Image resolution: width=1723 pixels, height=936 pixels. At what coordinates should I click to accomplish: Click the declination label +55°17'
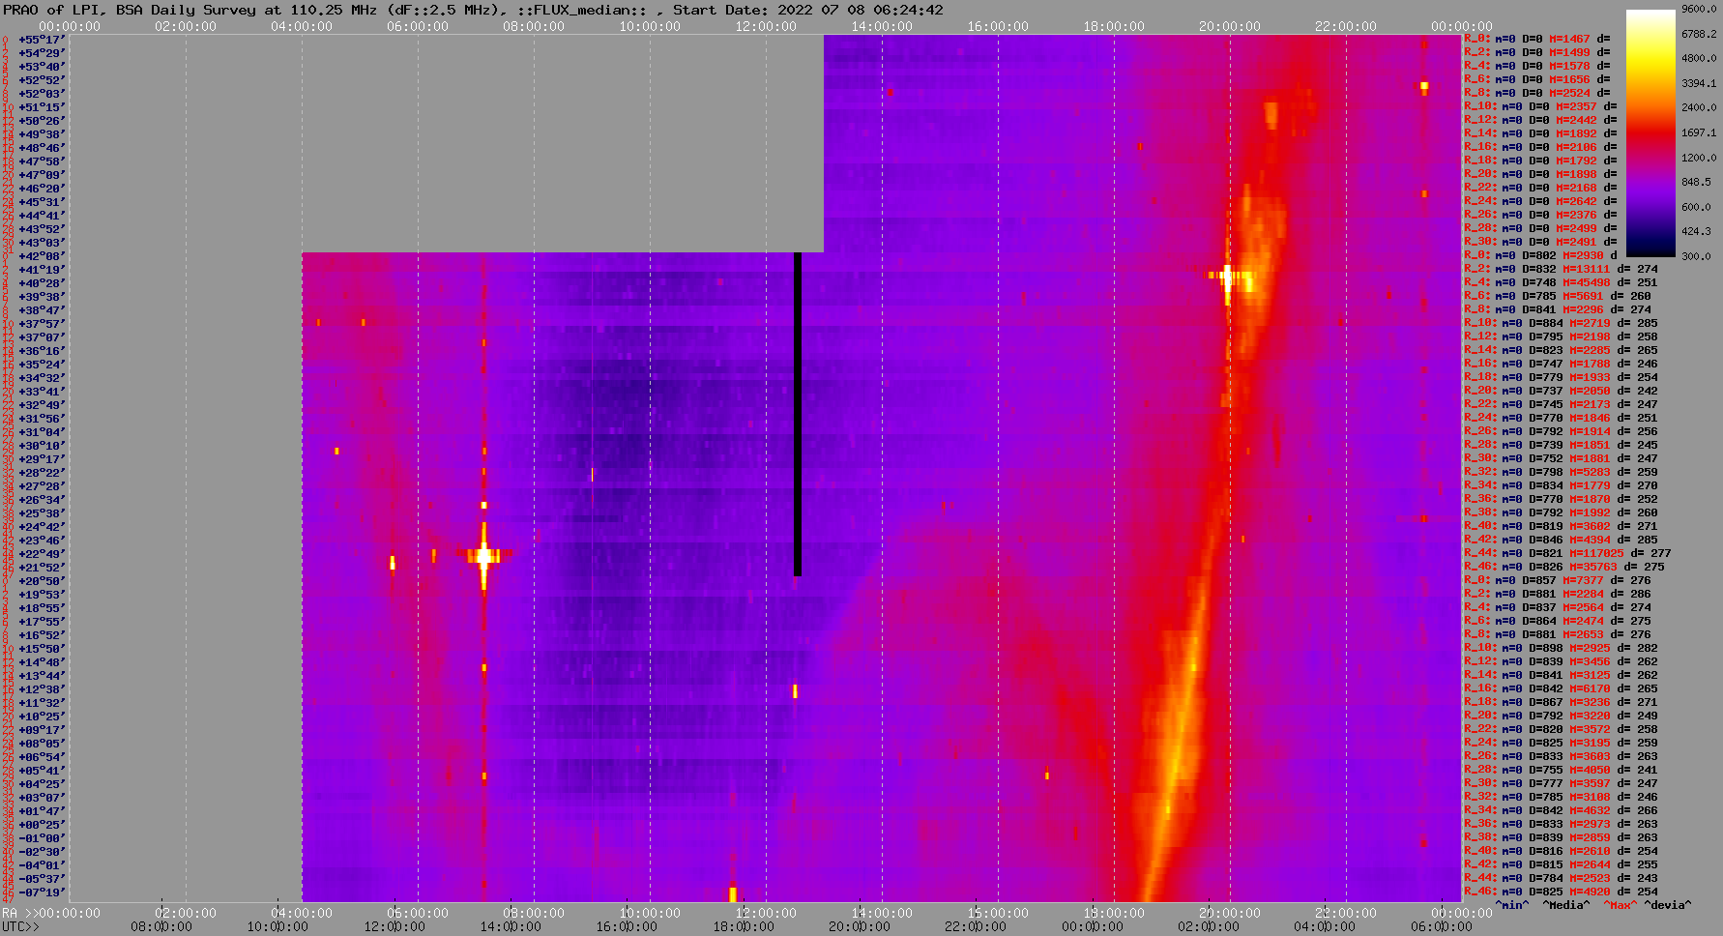point(42,40)
